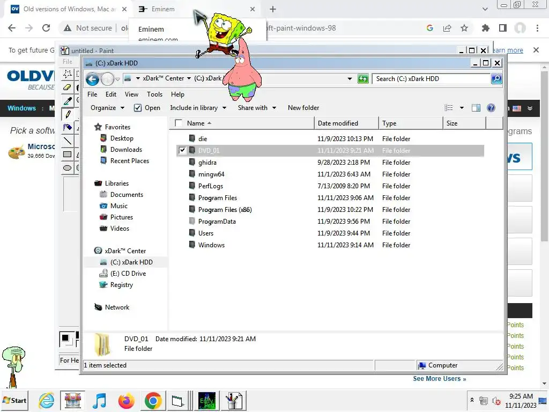The width and height of the screenshot is (549, 412).
Task: Open Network in navigation pane
Action: pos(117,307)
